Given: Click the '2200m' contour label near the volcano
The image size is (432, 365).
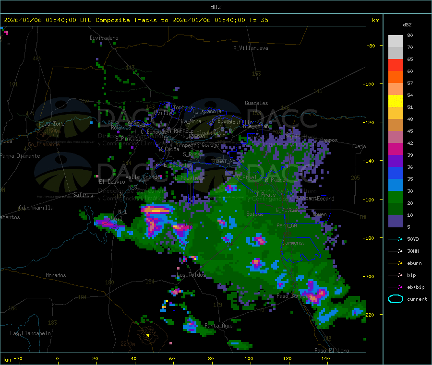Looking at the screenshot, I should [x=128, y=344].
